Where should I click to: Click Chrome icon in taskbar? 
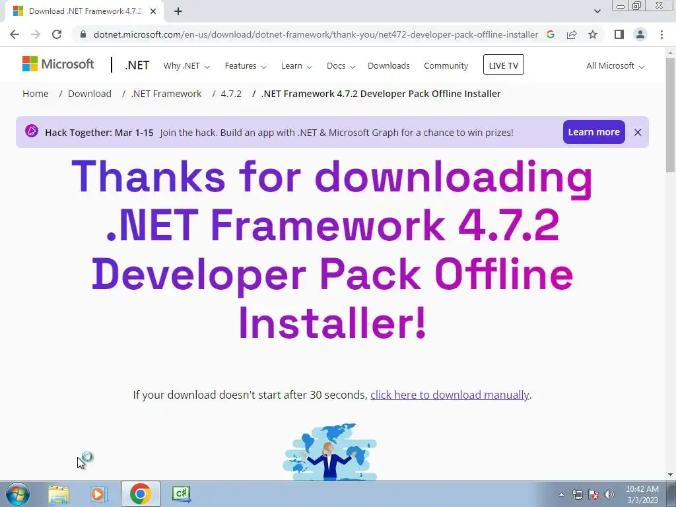[140, 494]
